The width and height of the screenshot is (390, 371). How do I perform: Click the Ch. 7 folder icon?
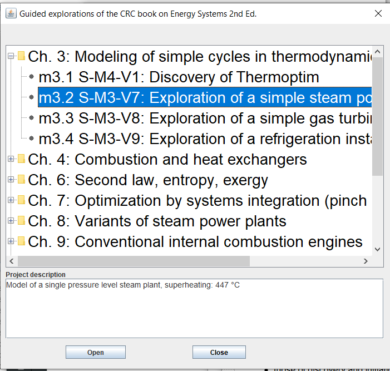click(x=21, y=200)
